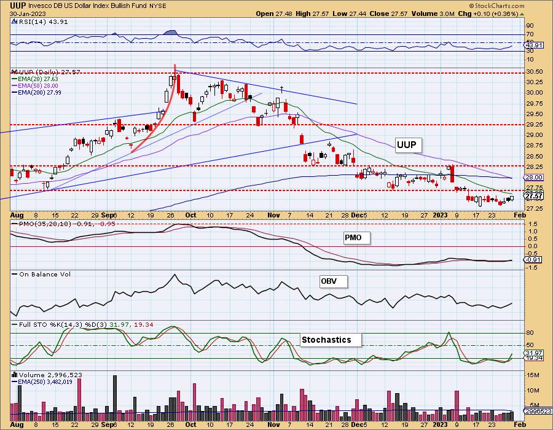Click the Aug label on the bottom date axis
This screenshot has height=430, width=553.
click(17, 424)
